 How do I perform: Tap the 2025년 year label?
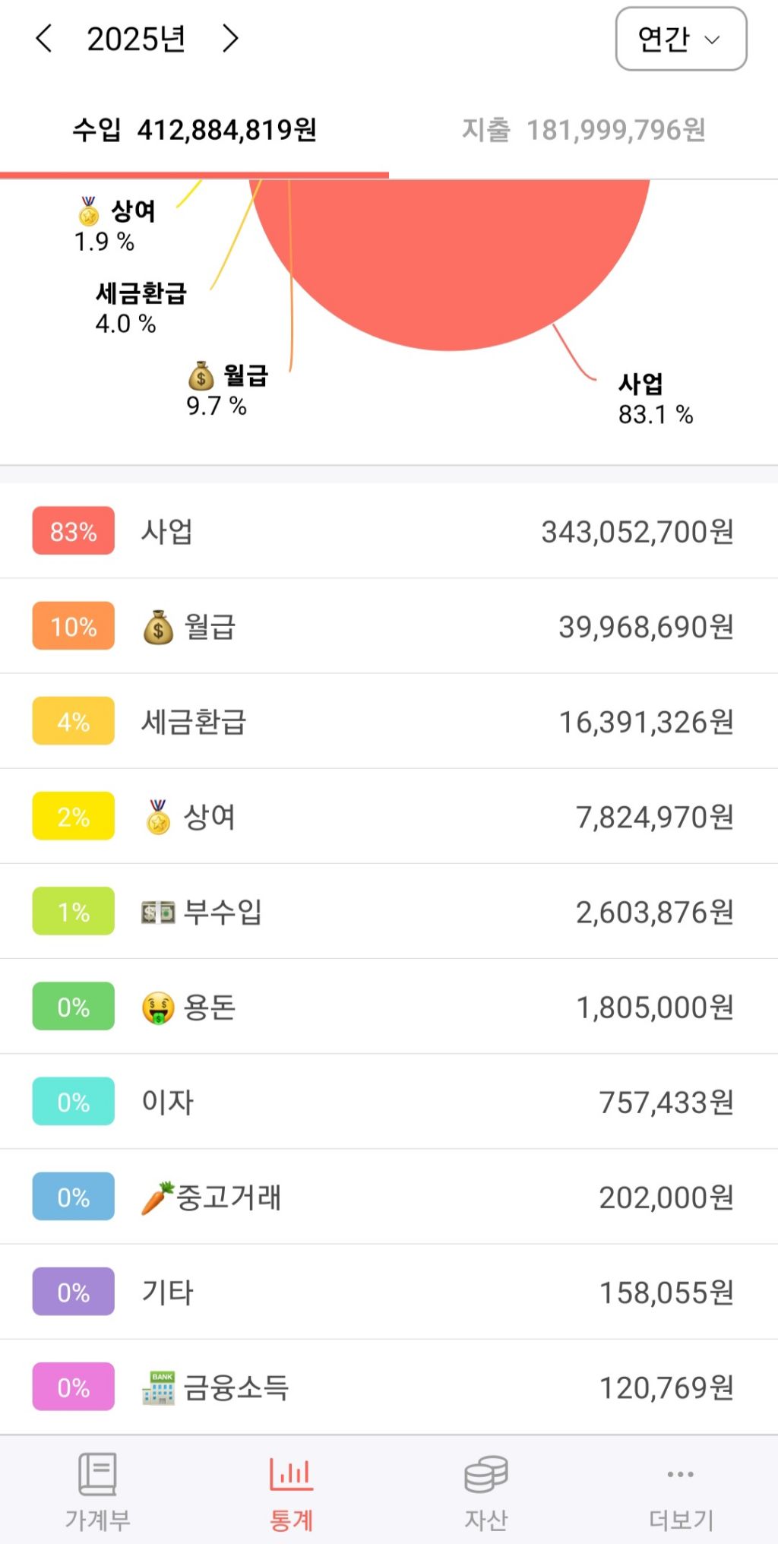tap(137, 39)
